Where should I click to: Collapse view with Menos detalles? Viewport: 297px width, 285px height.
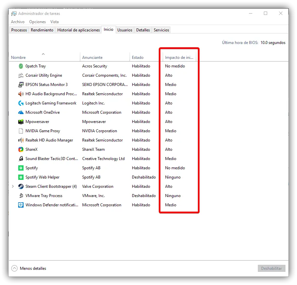(x=29, y=268)
